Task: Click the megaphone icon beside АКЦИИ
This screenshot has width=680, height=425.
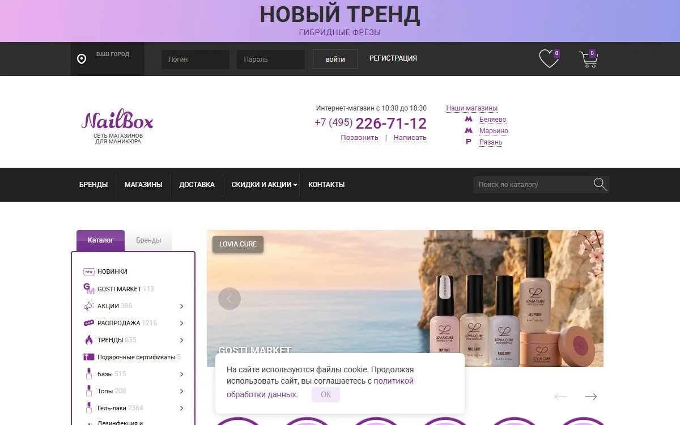Action: (88, 306)
